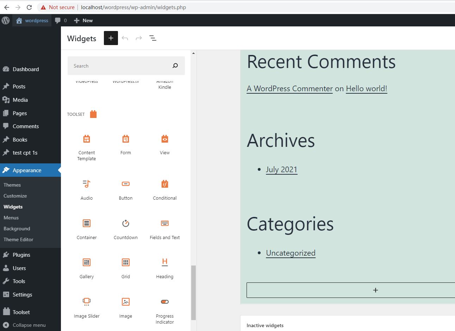Image resolution: width=455 pixels, height=331 pixels.
Task: Add the Gallery block
Action: 87,268
